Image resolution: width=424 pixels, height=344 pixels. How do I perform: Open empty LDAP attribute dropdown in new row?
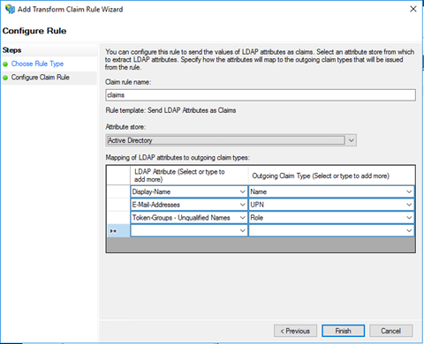(x=242, y=230)
